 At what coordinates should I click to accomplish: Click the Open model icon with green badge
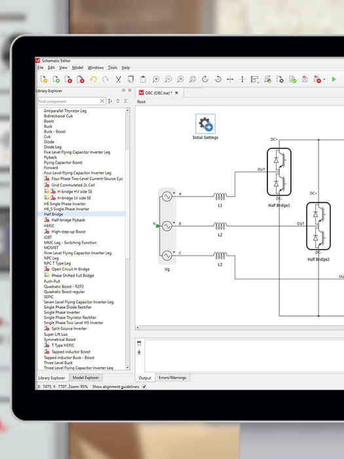coord(56,79)
